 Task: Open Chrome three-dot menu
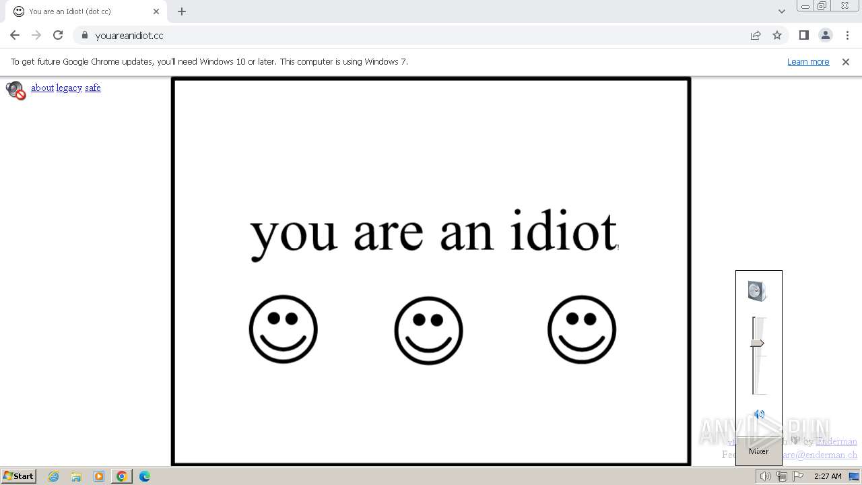[847, 36]
